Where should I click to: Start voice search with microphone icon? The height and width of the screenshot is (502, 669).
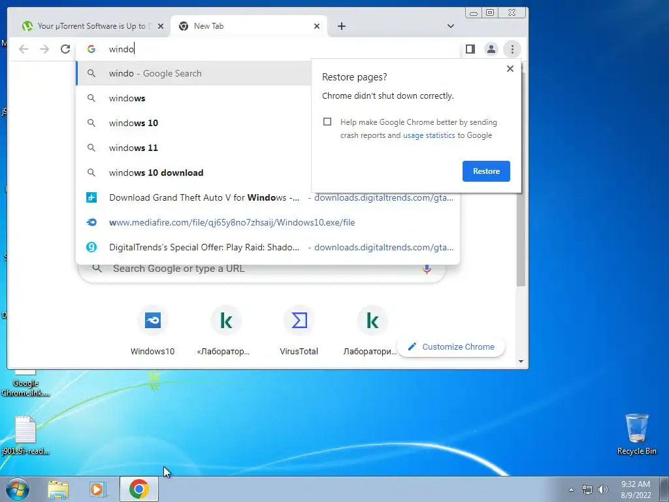pyautogui.click(x=427, y=269)
